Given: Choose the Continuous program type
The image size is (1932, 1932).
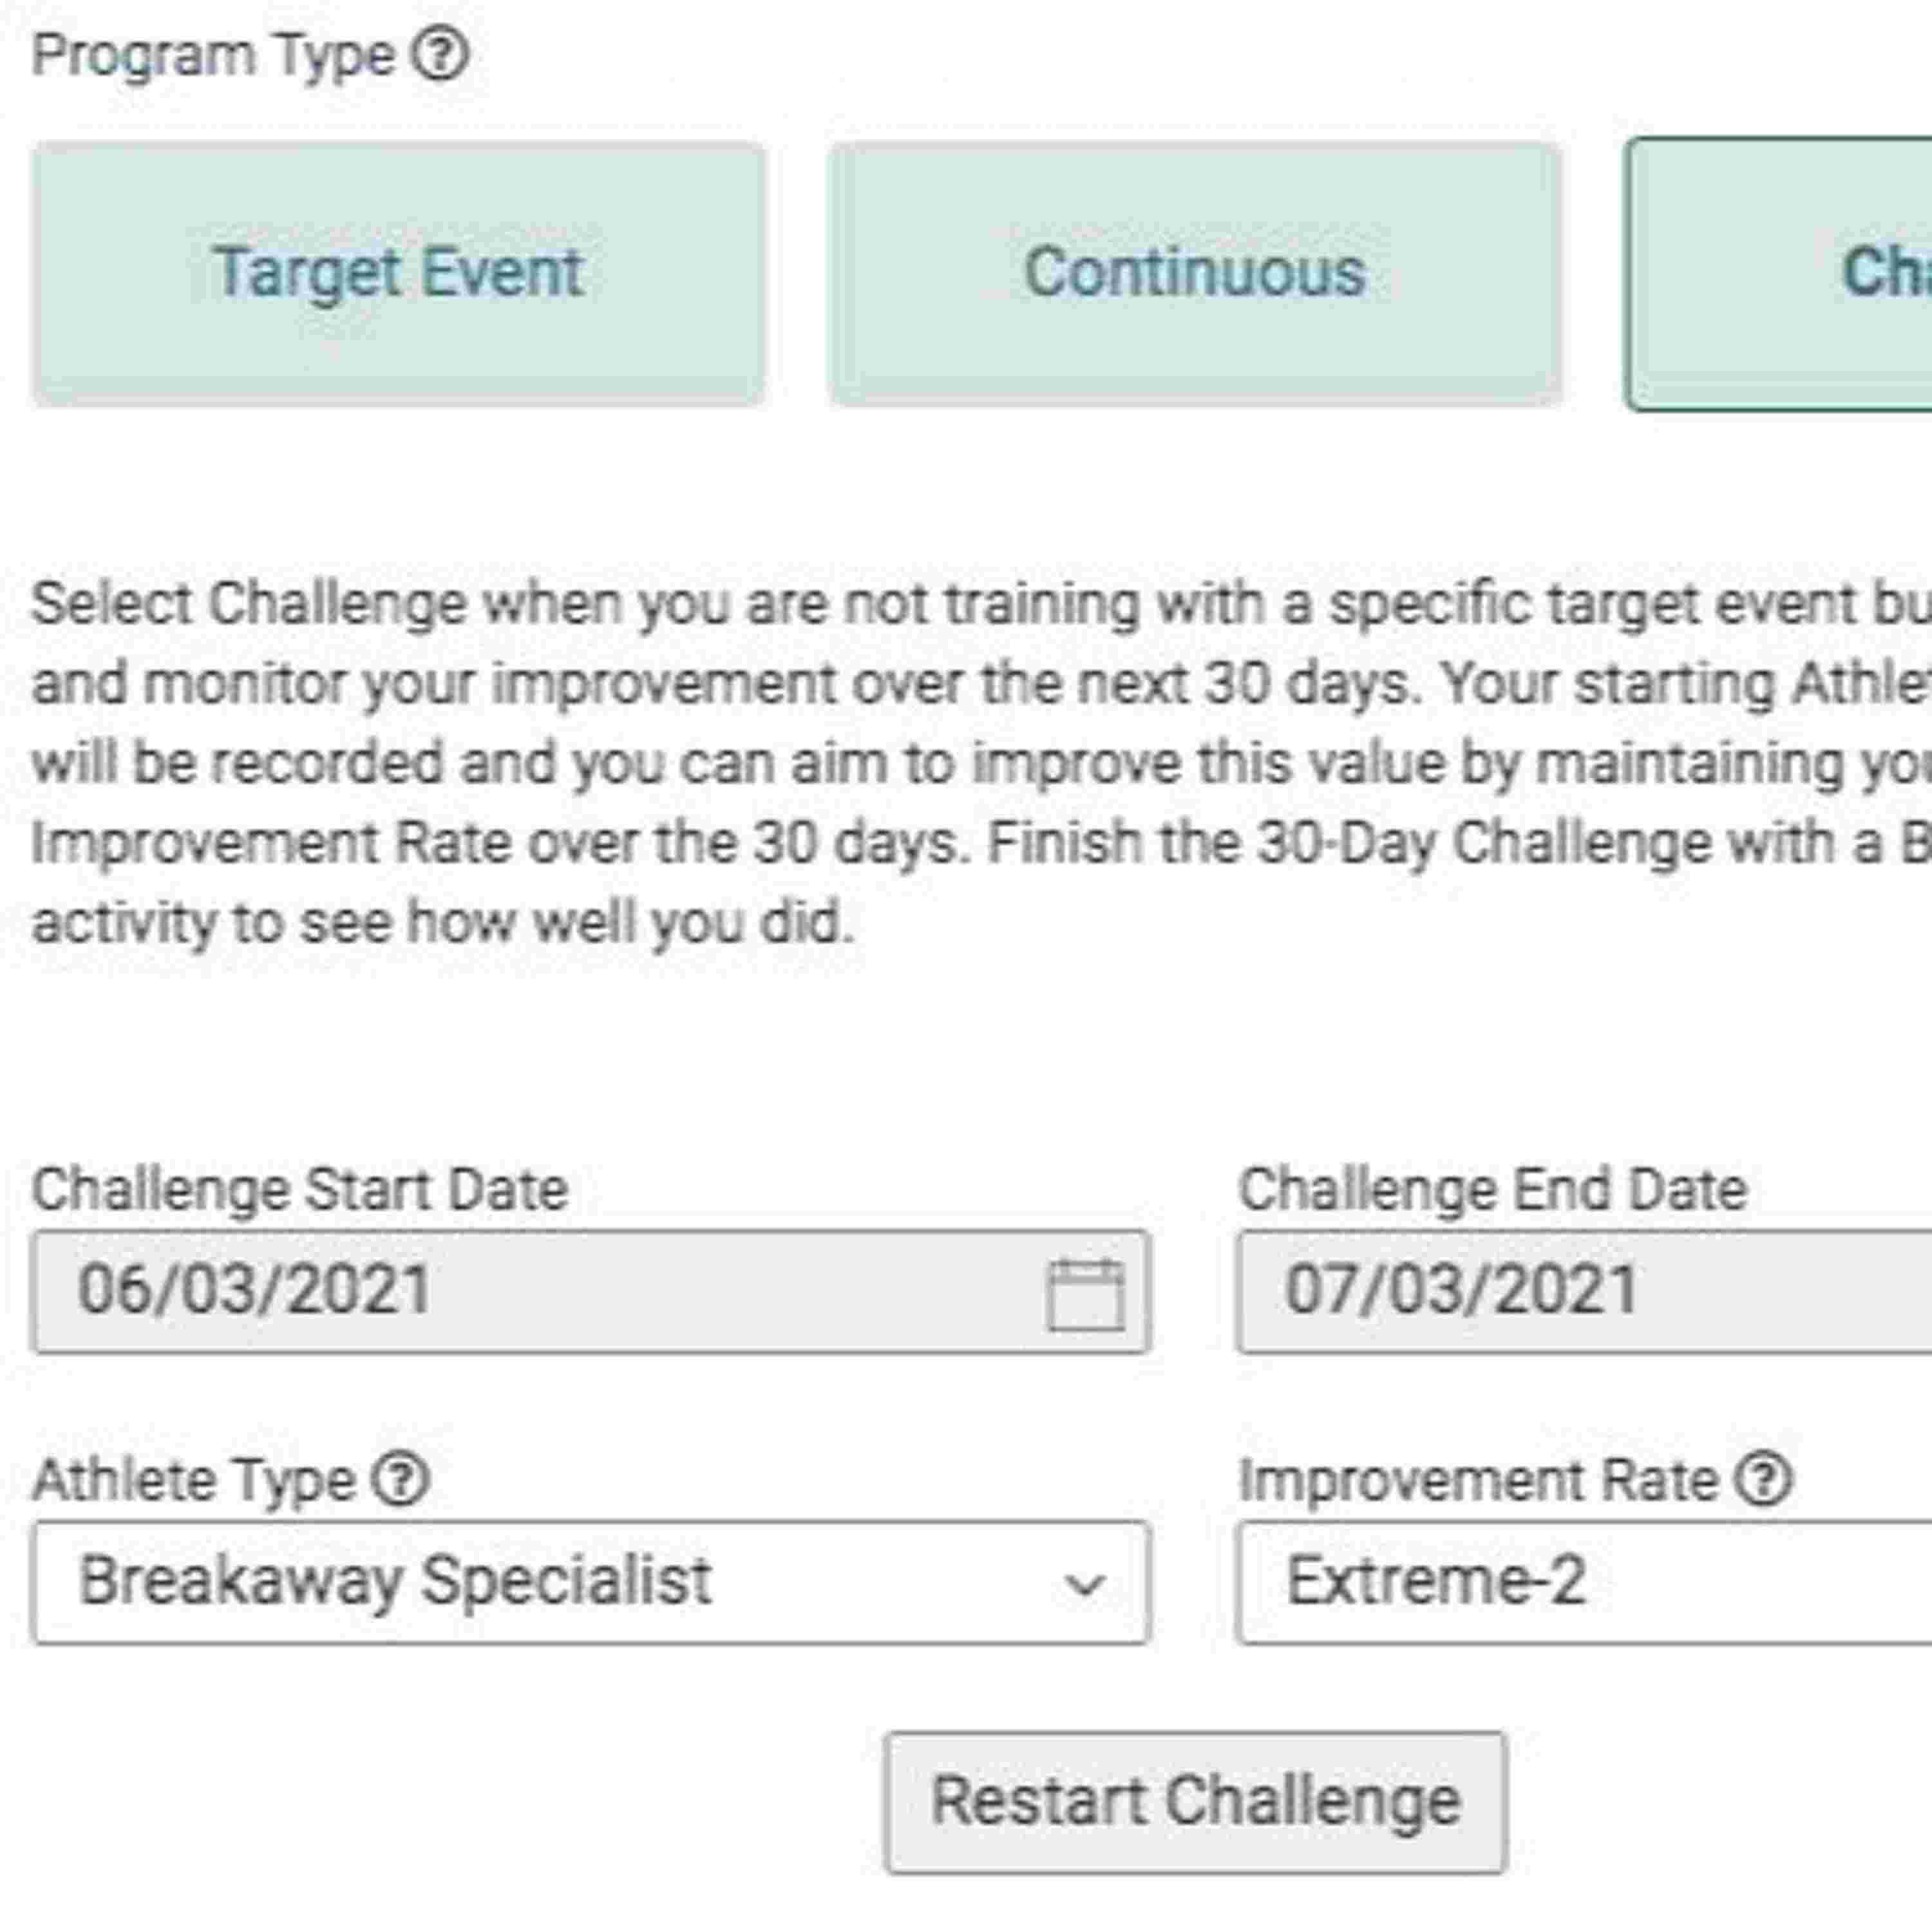Looking at the screenshot, I should click(x=1195, y=274).
